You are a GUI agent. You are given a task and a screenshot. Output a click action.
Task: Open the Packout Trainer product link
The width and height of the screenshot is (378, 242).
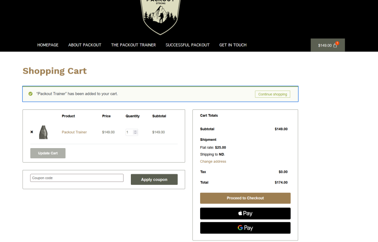(74, 132)
